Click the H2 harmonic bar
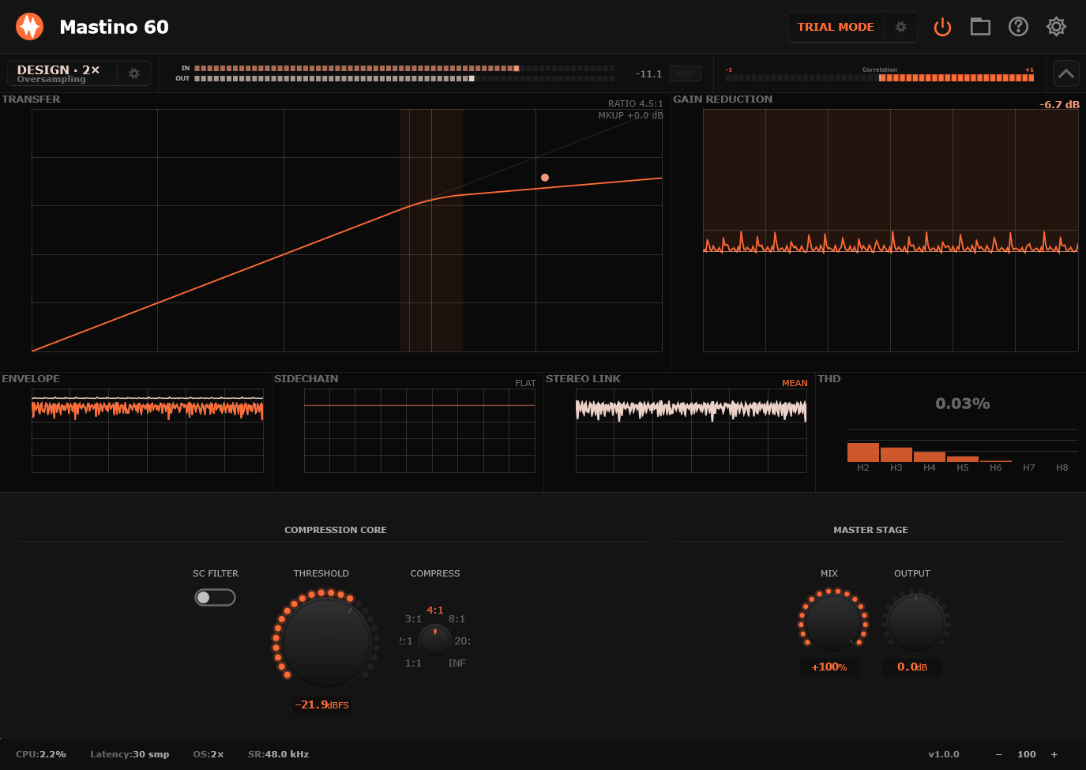This screenshot has height=770, width=1086. pos(863,453)
